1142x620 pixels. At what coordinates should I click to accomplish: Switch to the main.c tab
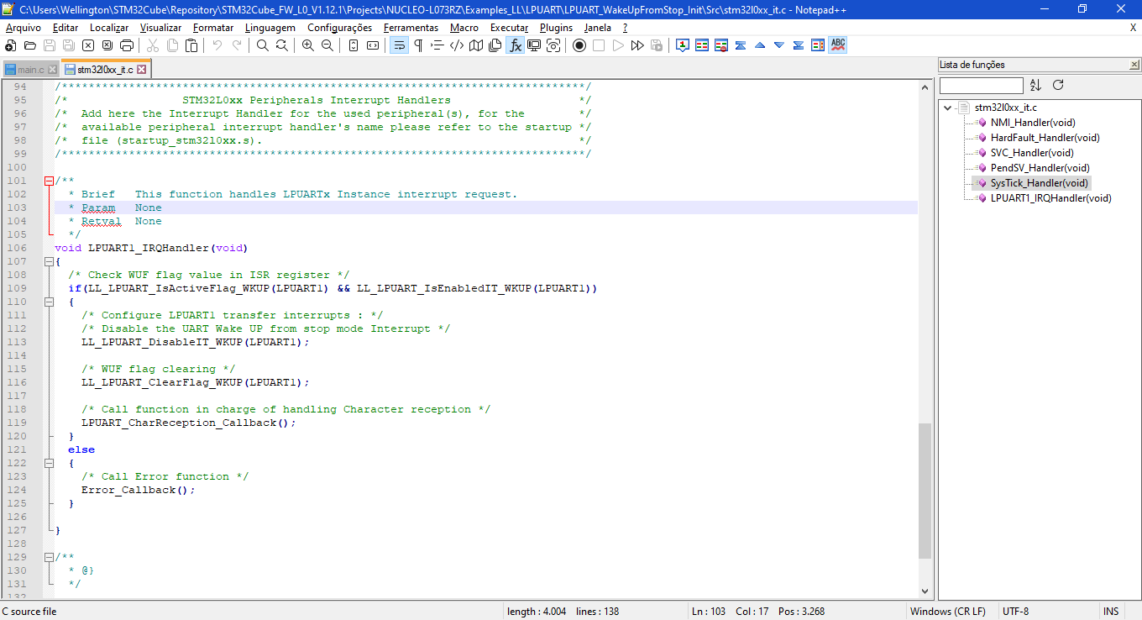pyautogui.click(x=30, y=70)
